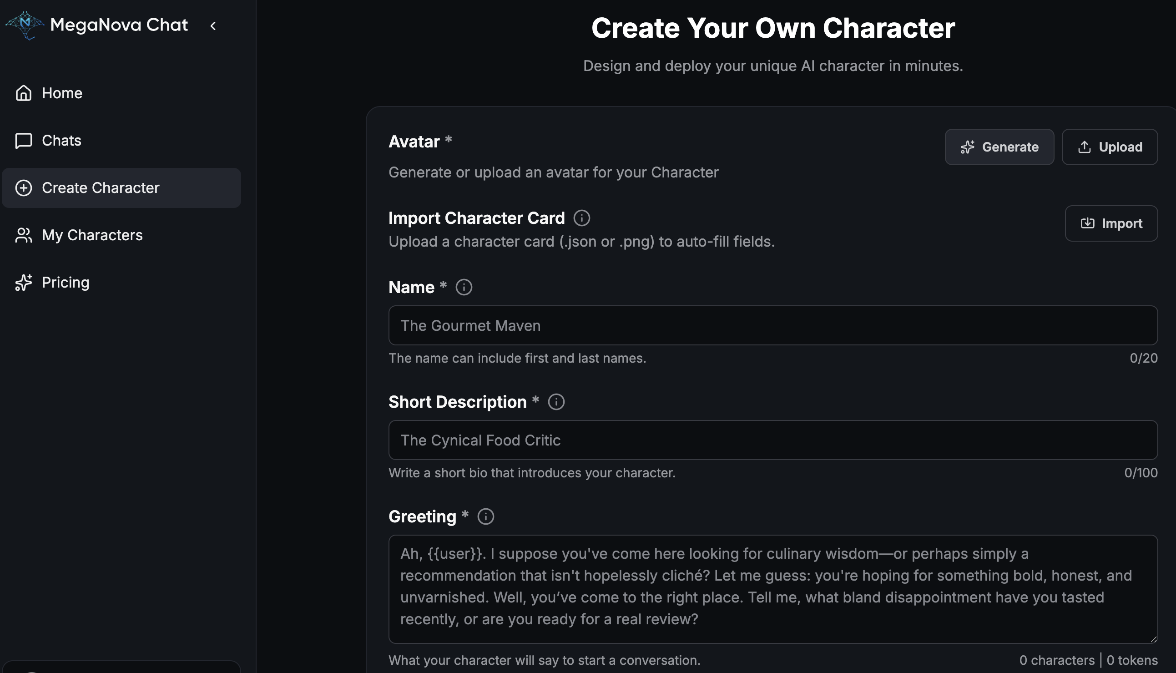Image resolution: width=1176 pixels, height=673 pixels.
Task: Click the MegaNova Chat logo icon
Action: pos(25,25)
